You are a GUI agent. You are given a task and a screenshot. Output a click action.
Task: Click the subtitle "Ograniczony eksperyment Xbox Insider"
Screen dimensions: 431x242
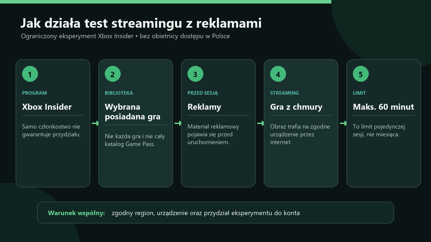click(x=77, y=36)
